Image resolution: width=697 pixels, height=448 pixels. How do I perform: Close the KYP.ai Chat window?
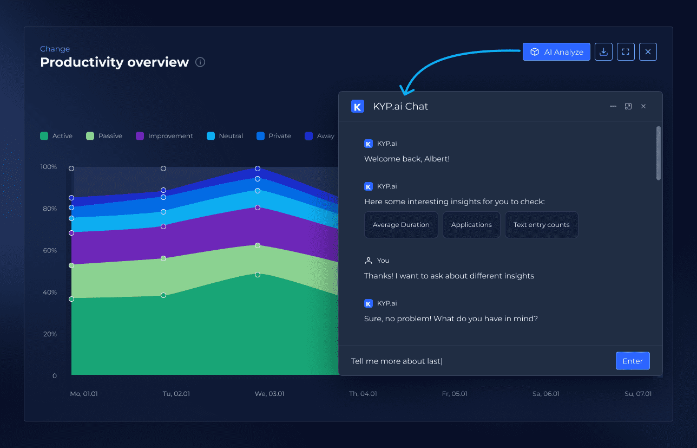point(643,106)
